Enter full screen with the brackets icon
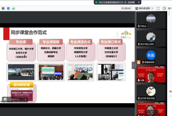 [x=158, y=8]
